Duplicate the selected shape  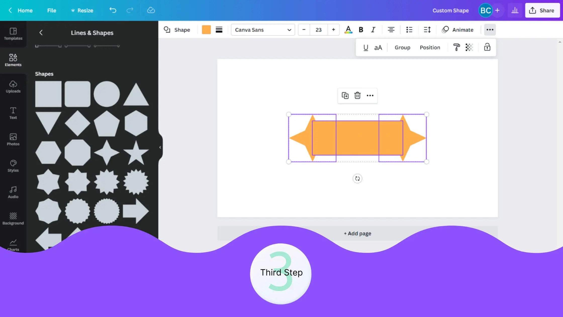[x=345, y=96]
